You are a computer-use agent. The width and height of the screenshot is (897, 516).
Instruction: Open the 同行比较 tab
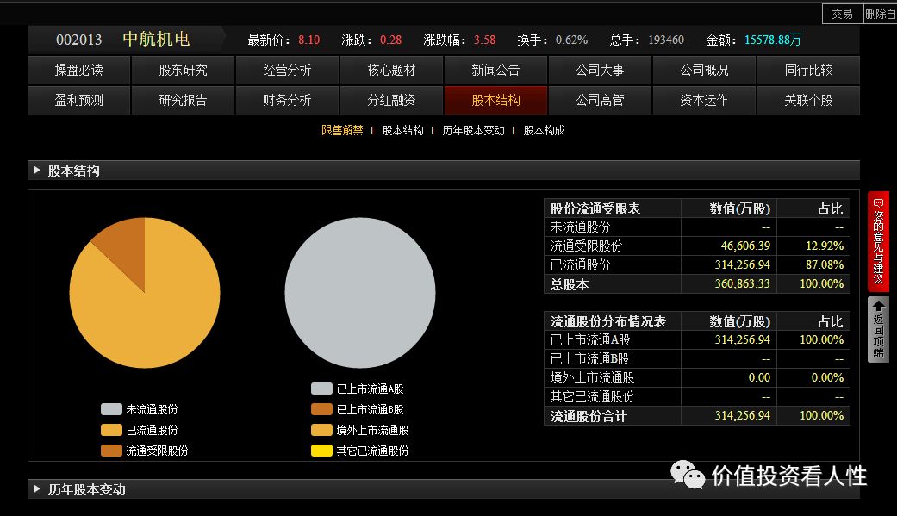[808, 70]
